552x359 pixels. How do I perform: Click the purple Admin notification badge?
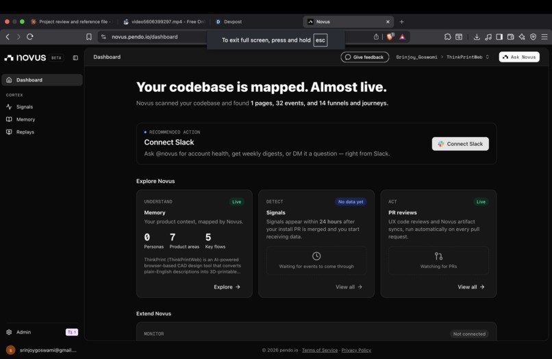tap(72, 332)
